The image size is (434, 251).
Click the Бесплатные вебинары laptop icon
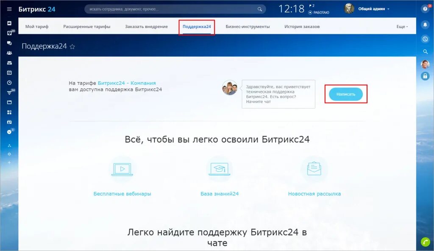click(x=122, y=169)
